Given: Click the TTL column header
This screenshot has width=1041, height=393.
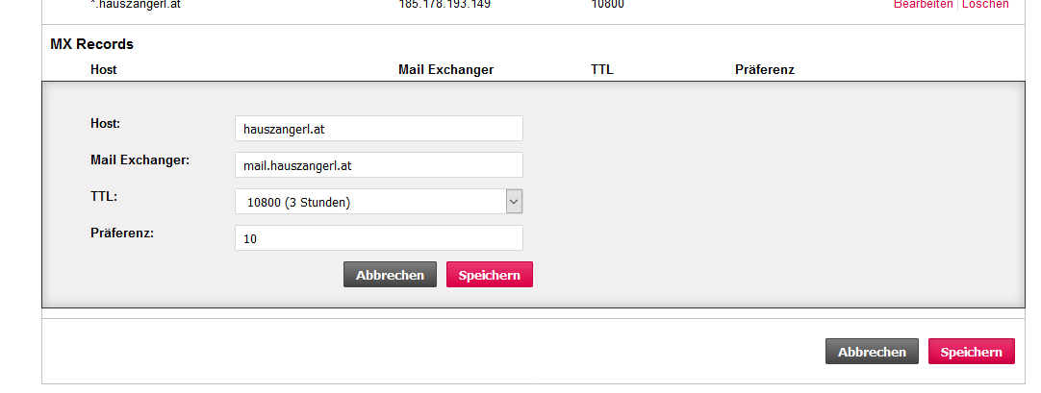Looking at the screenshot, I should [601, 70].
